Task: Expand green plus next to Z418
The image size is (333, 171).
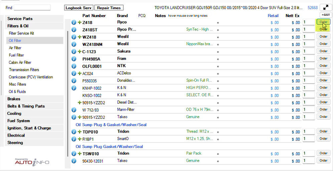Action: click(x=79, y=22)
